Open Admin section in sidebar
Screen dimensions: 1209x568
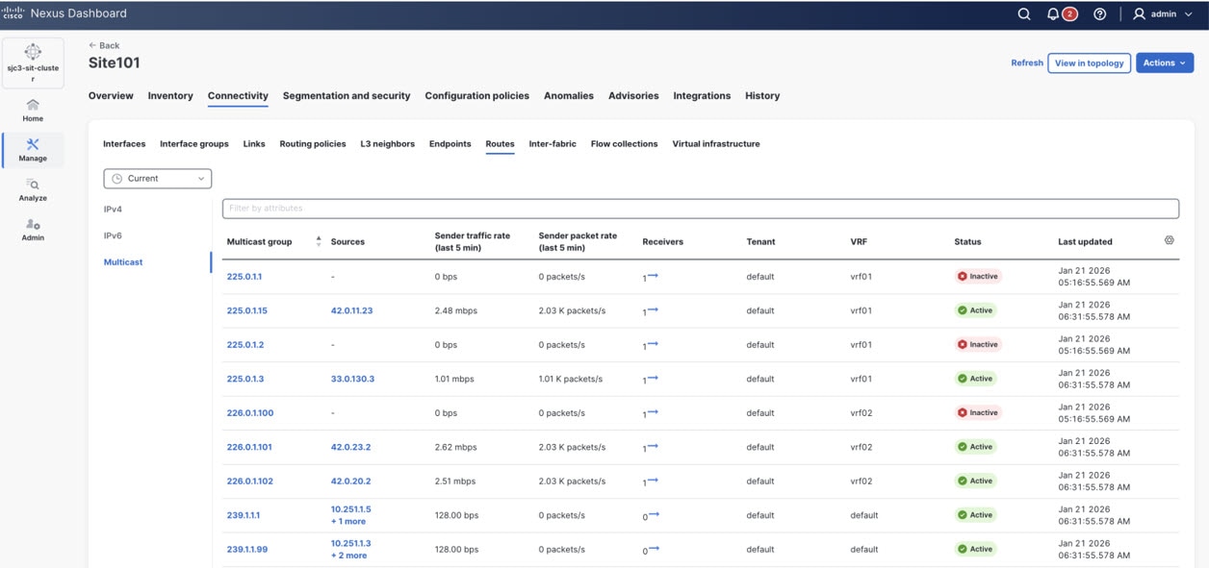pos(33,229)
